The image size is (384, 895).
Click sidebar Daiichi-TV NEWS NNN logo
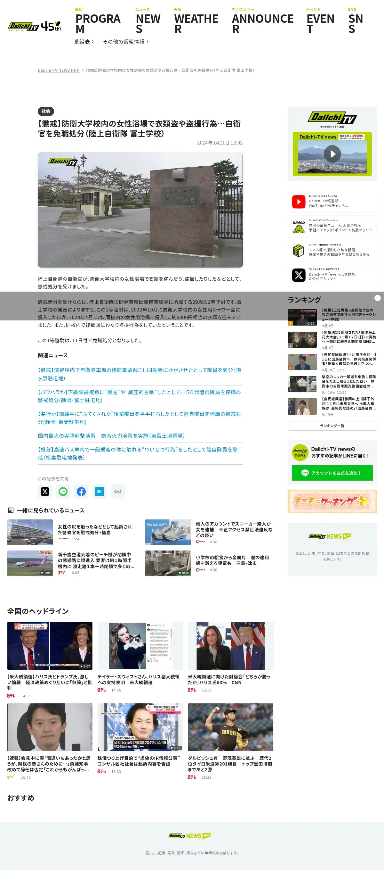(x=330, y=536)
